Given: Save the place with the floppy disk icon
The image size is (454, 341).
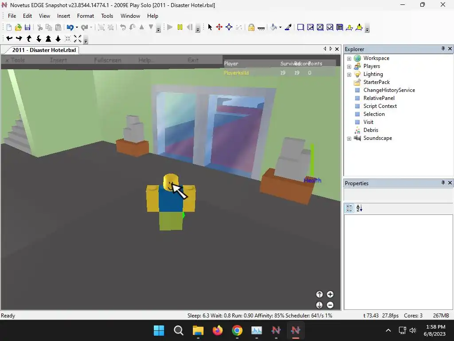Looking at the screenshot, I should pos(27,27).
